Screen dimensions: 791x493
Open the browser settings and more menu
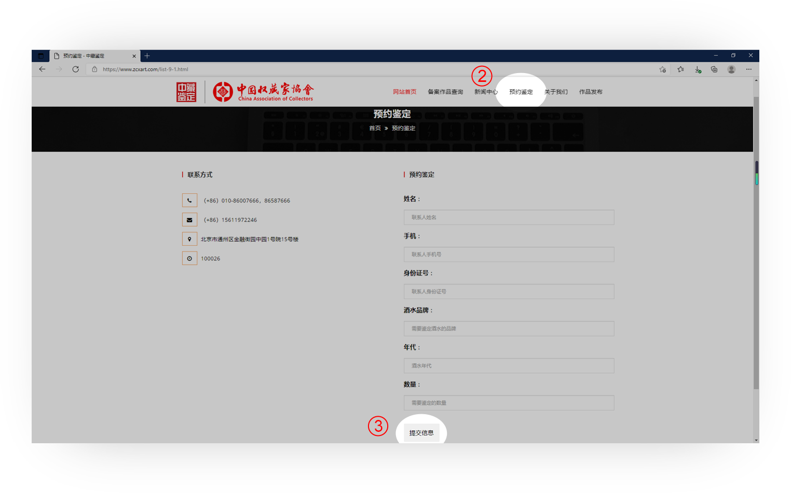click(x=748, y=69)
